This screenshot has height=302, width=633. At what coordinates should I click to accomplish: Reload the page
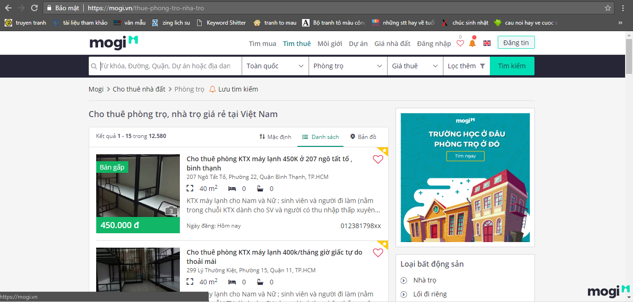tap(34, 8)
